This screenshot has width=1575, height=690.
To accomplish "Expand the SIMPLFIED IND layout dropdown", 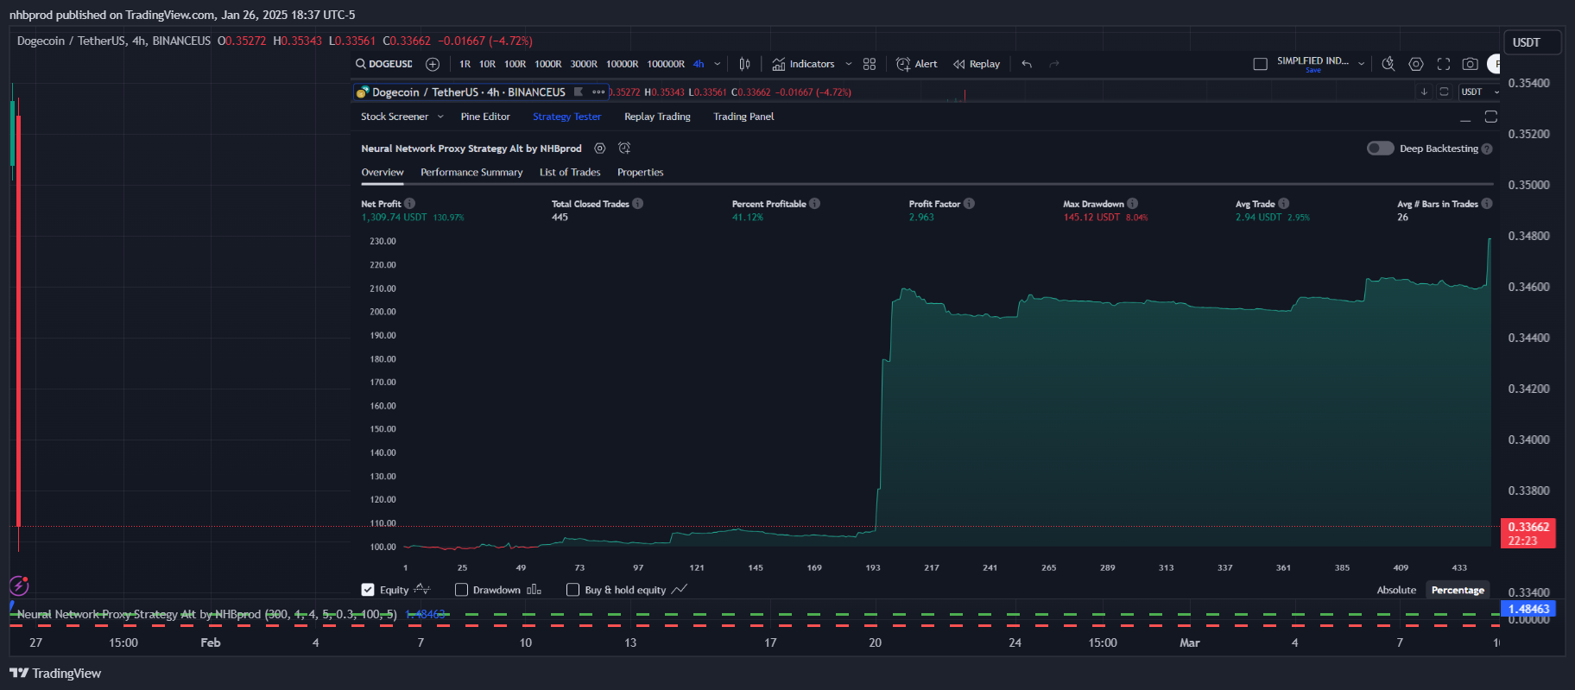I will 1362,64.
